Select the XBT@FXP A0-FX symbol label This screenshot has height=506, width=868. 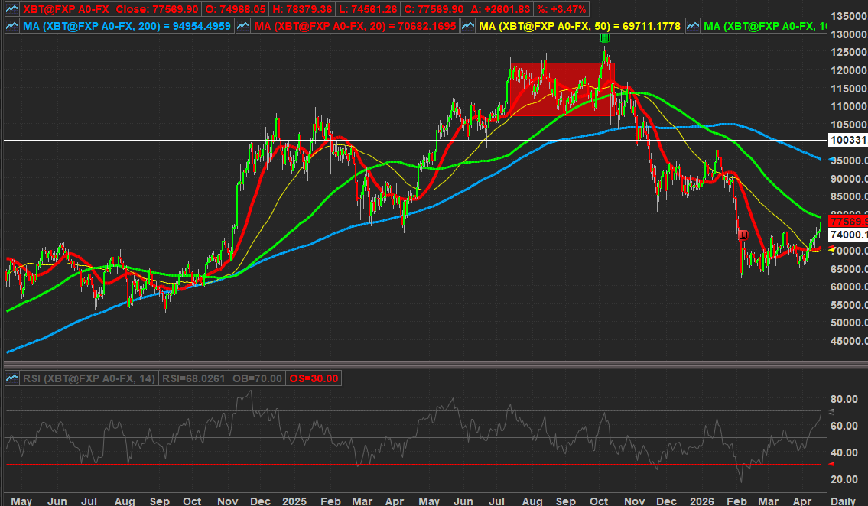pos(67,8)
